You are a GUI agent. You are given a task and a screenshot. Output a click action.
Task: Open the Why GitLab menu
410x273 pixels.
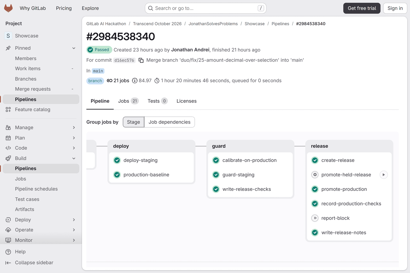[33, 8]
